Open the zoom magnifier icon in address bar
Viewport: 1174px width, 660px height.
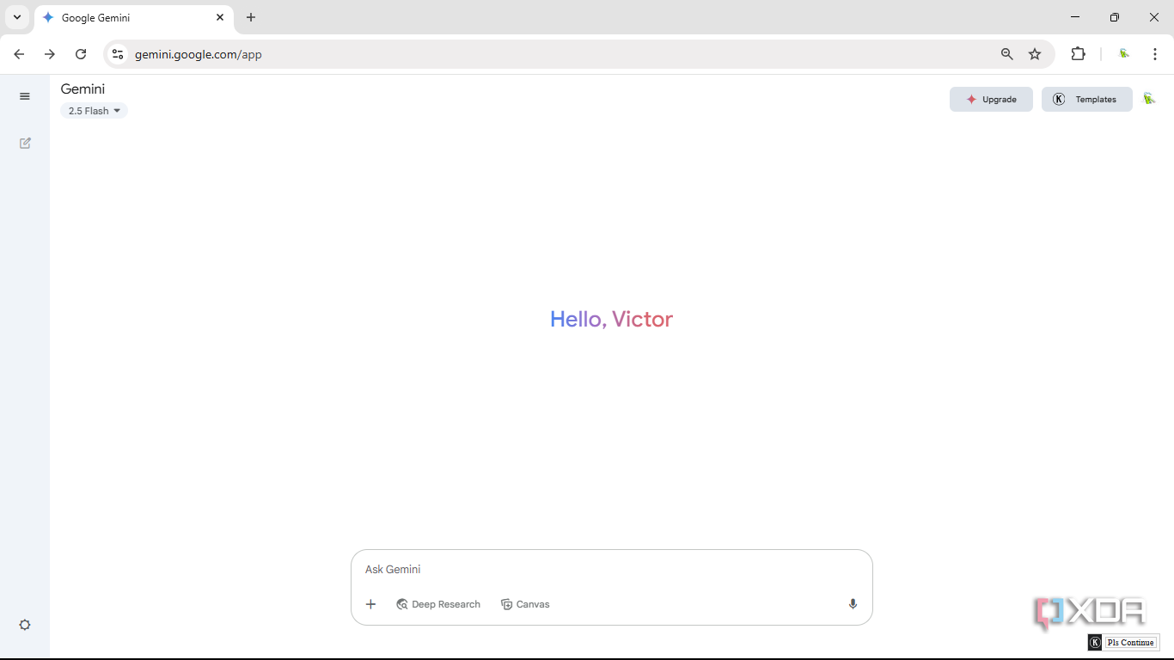(x=1007, y=54)
